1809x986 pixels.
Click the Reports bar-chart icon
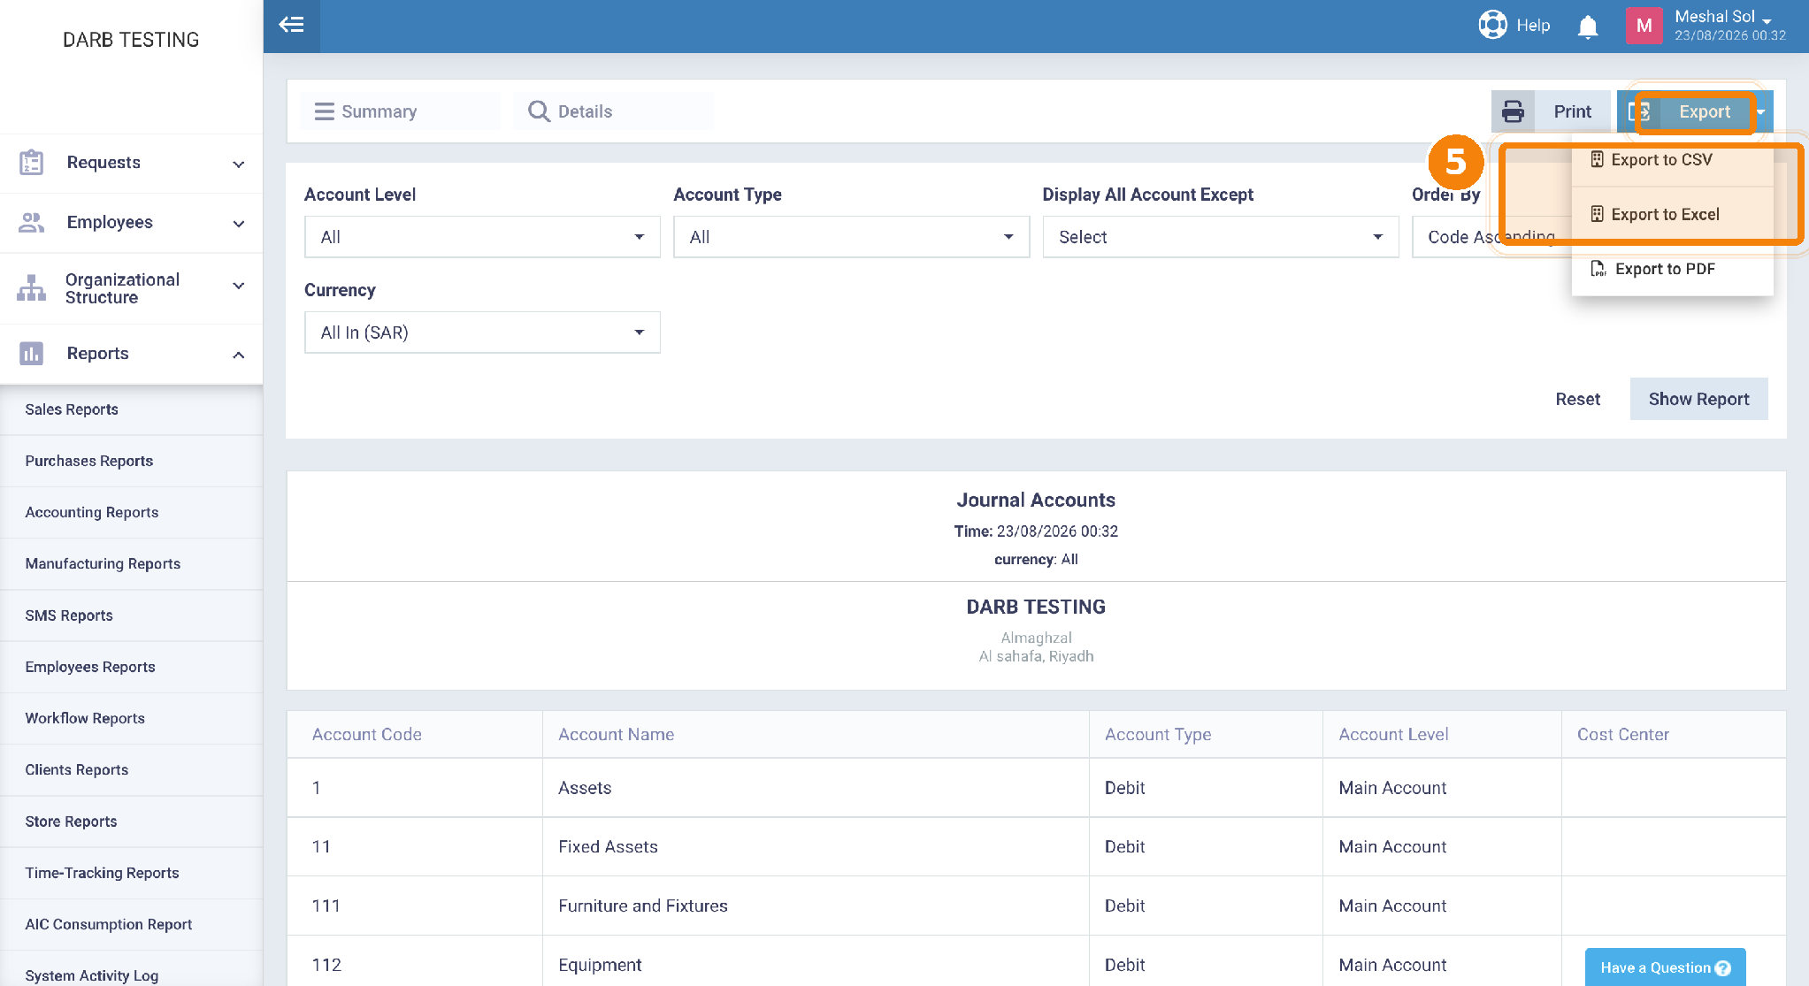(x=31, y=354)
